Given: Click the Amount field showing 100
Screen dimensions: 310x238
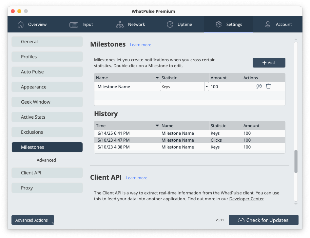Looking at the screenshot, I should 225,86.
